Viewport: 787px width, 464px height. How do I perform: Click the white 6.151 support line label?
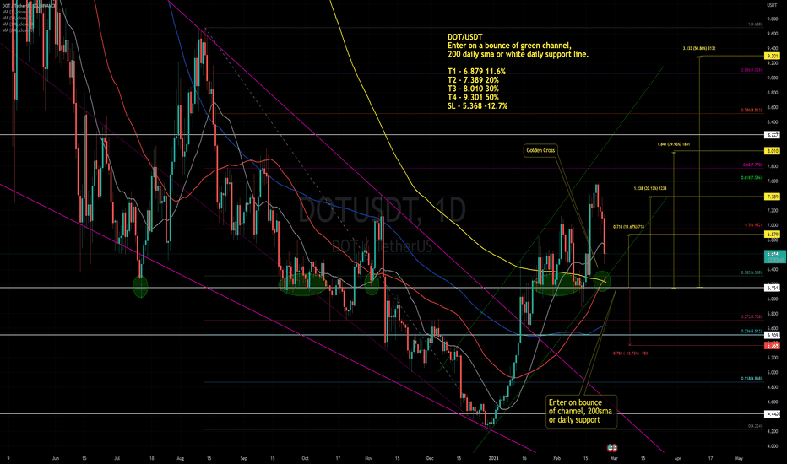tap(772, 288)
